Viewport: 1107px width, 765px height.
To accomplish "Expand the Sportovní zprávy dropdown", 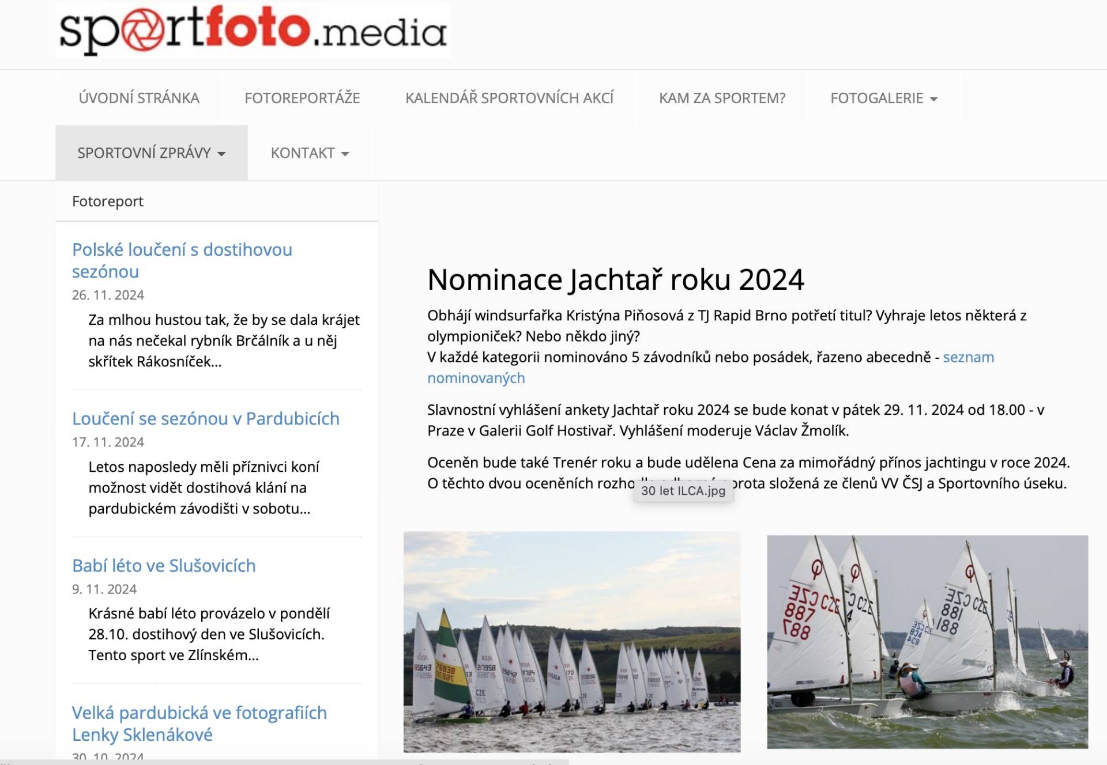I will (x=144, y=153).
